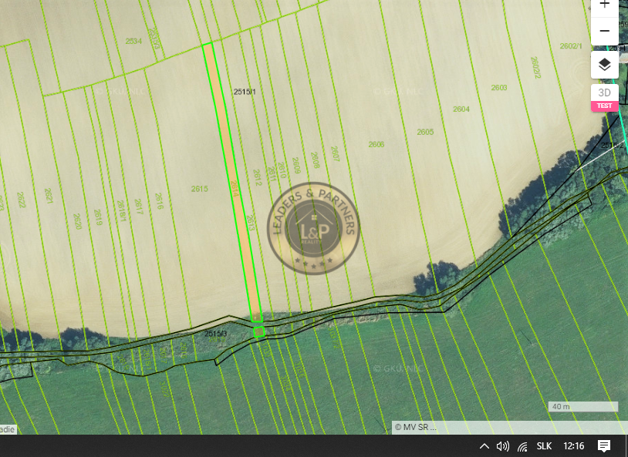Image resolution: width=628 pixels, height=457 pixels.
Task: Select parcel label 2608
Action: point(316,160)
